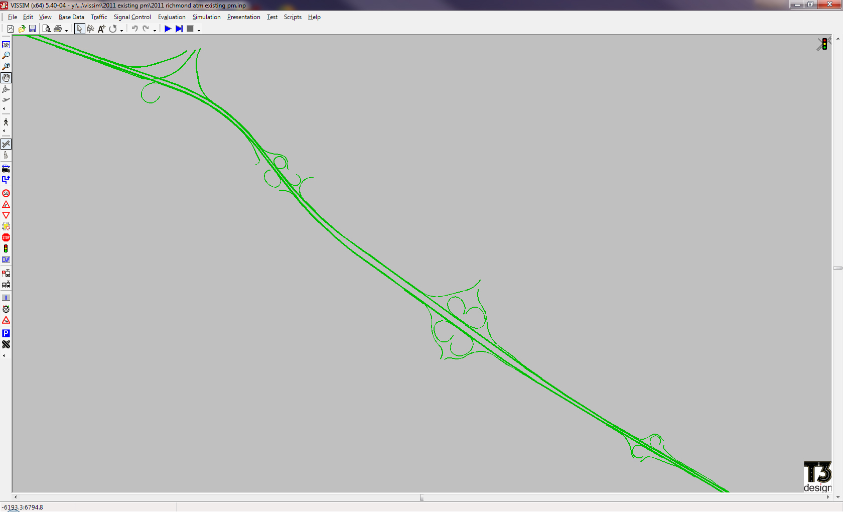Open the File menu
This screenshot has width=843, height=512.
pyautogui.click(x=13, y=17)
